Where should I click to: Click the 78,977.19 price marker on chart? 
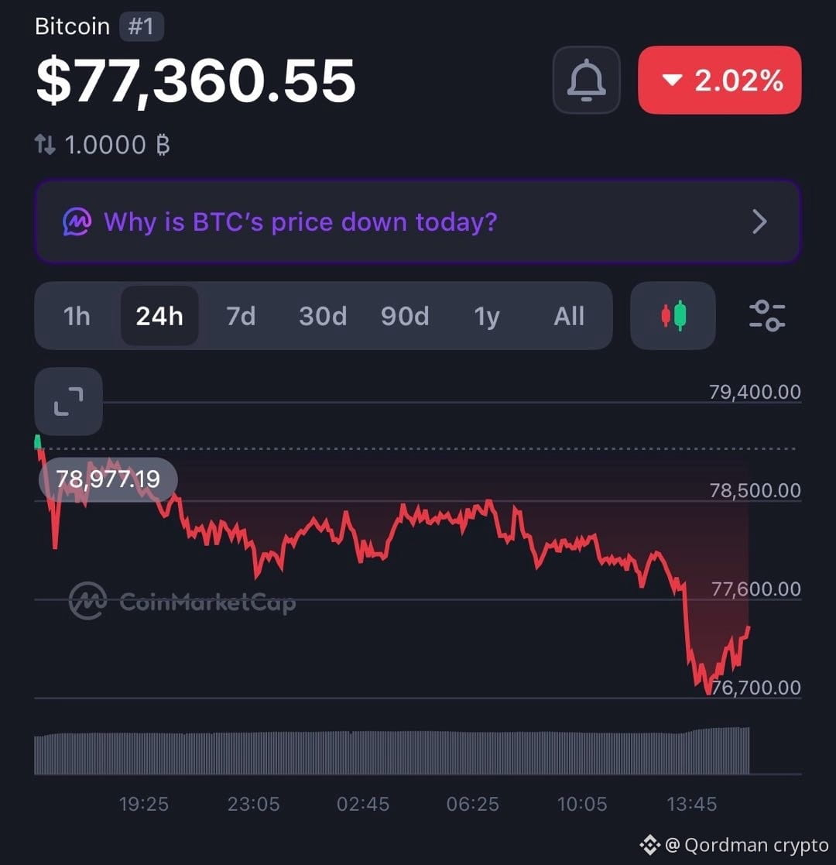pos(108,479)
